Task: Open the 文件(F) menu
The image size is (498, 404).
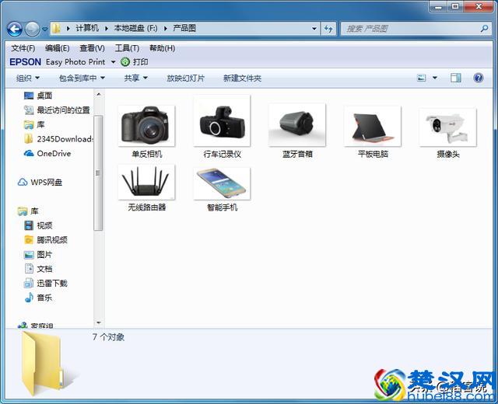Action: tap(23, 48)
